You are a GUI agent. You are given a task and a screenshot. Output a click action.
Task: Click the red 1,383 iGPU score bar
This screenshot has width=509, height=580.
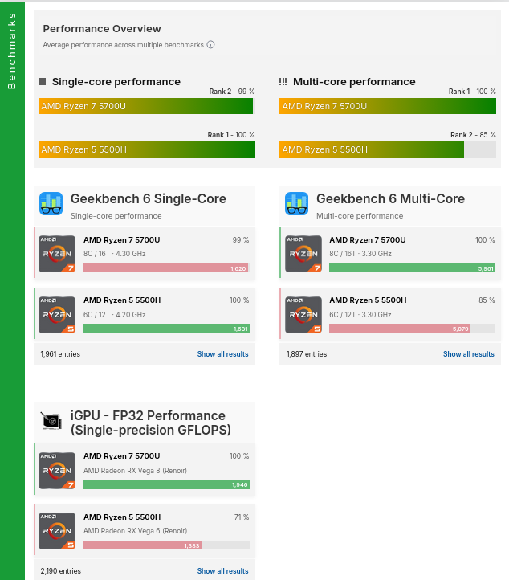pyautogui.click(x=142, y=545)
